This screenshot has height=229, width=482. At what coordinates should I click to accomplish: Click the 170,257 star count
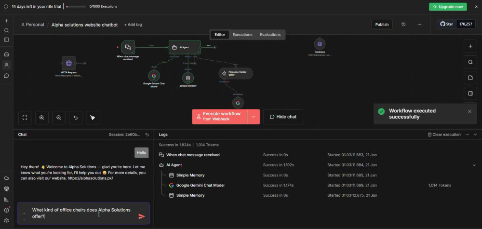pyautogui.click(x=466, y=24)
